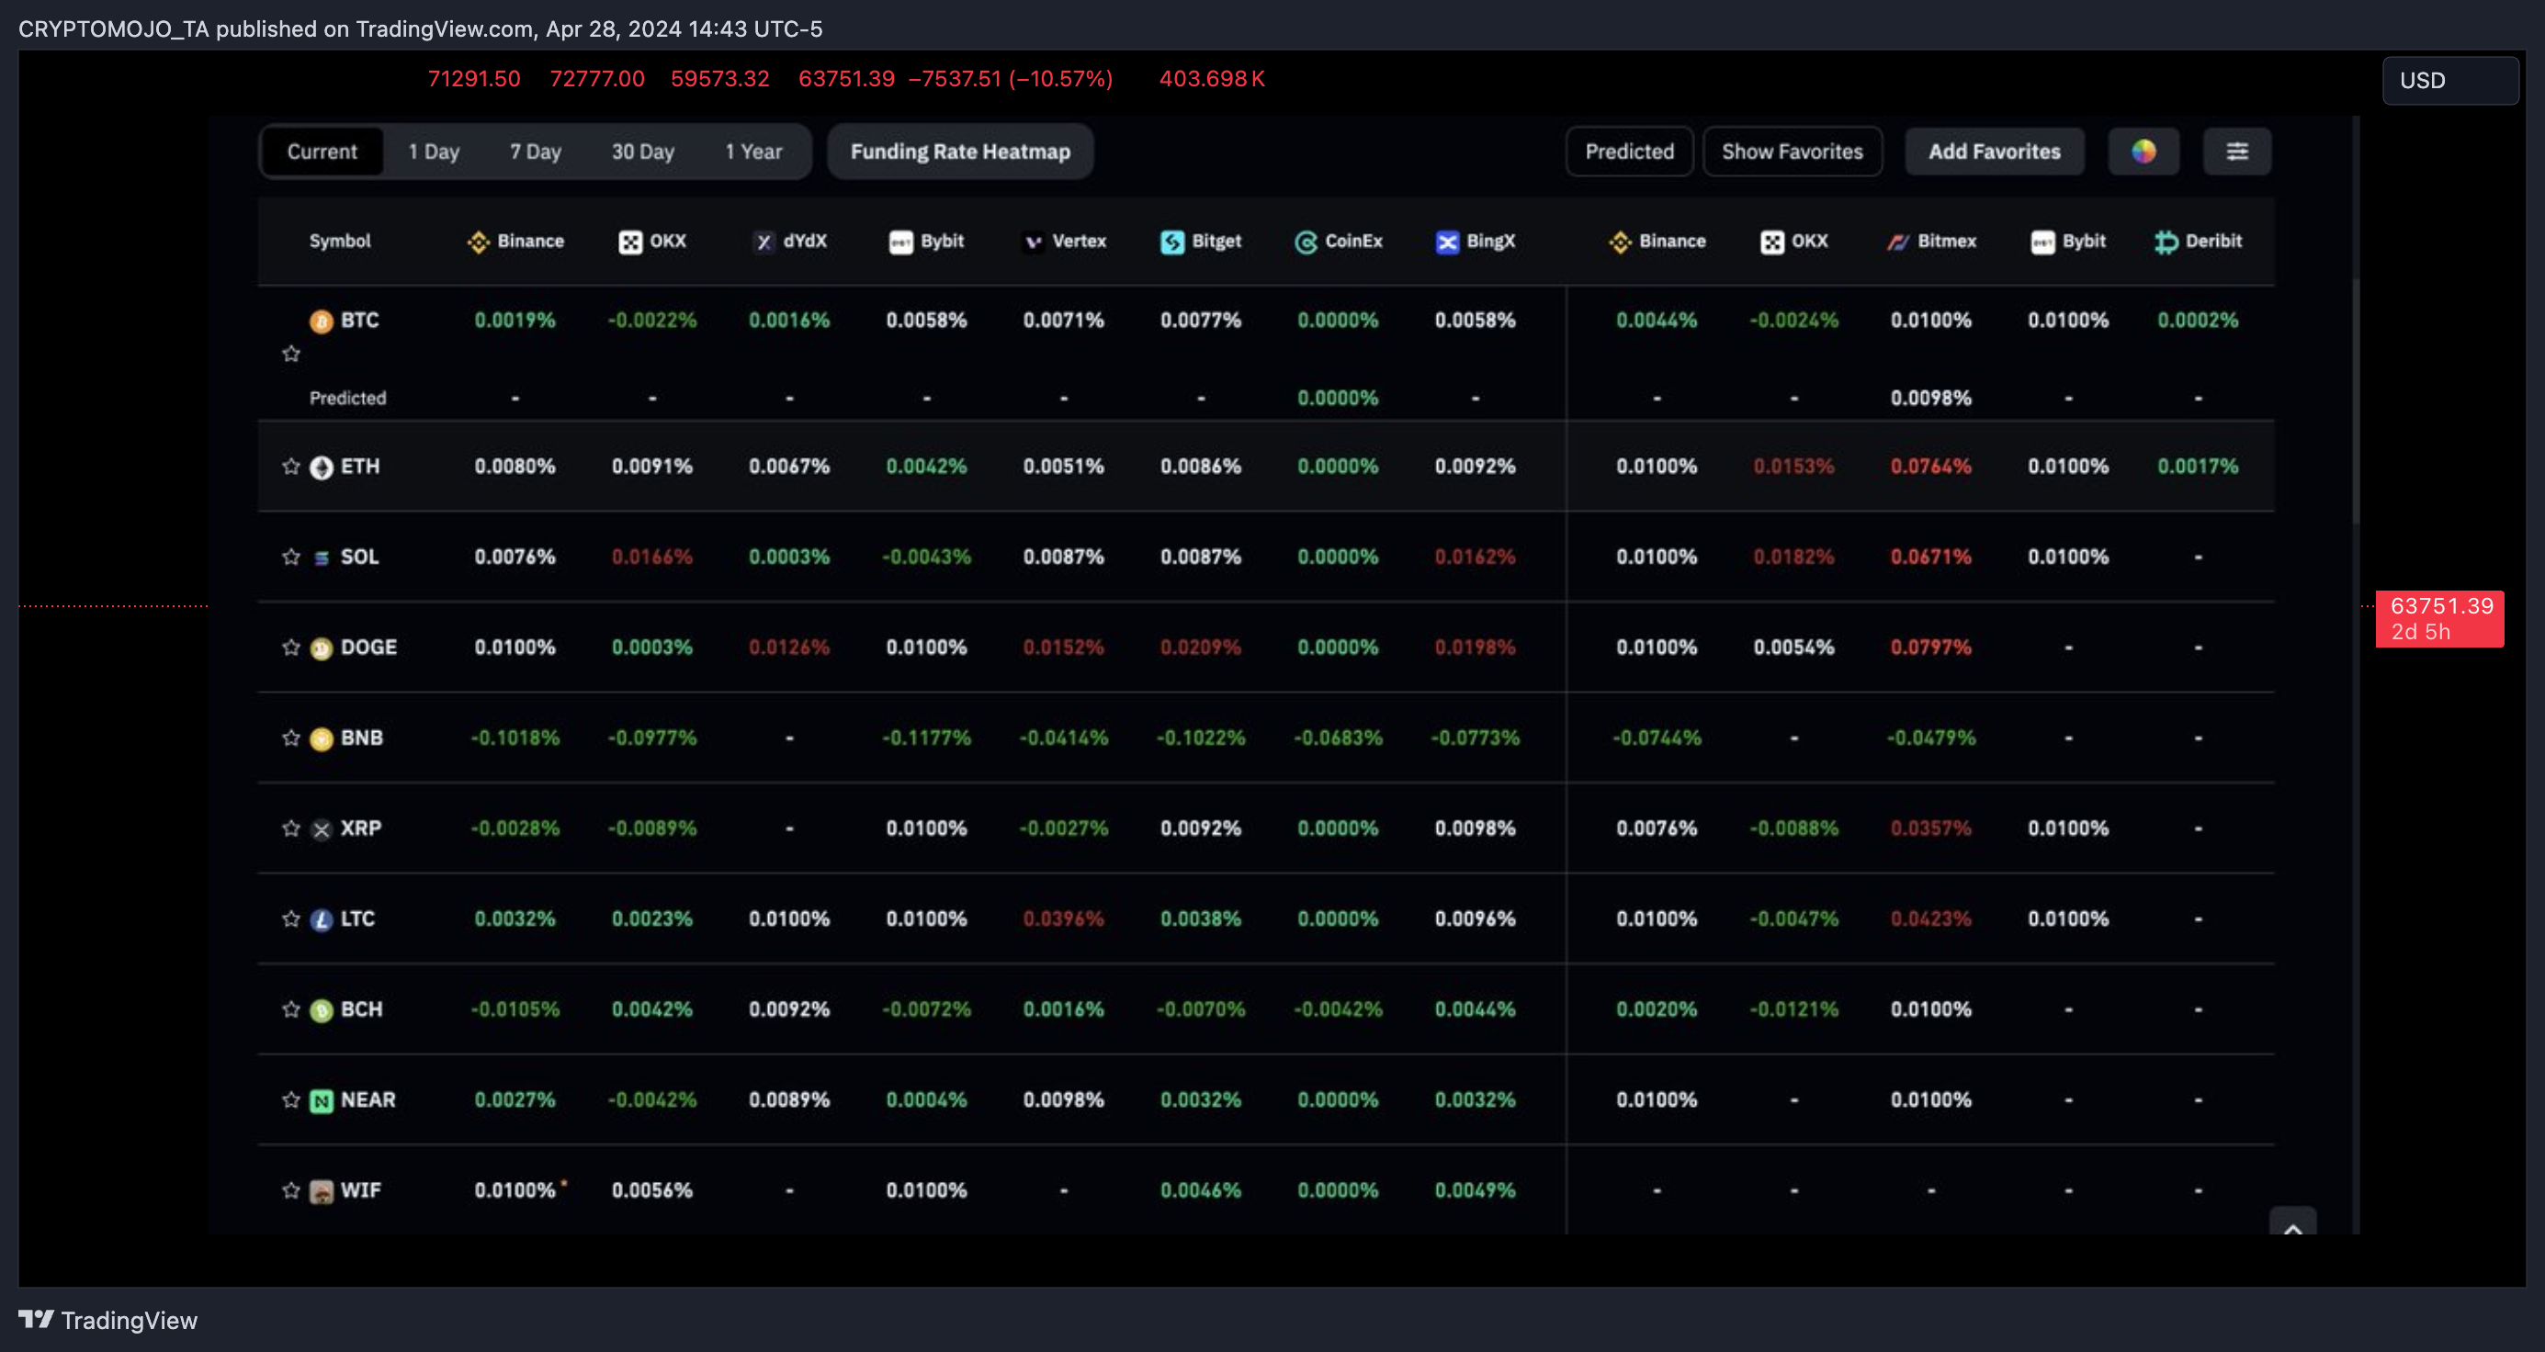
Task: Click the first Binance exchange logo
Action: point(480,242)
